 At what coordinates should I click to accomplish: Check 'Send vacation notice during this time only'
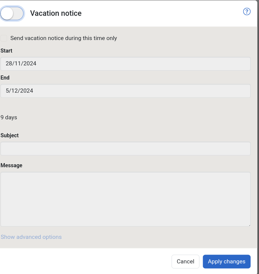coord(4,38)
